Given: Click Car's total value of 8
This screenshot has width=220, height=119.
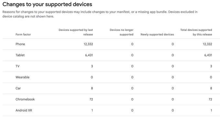Looking at the screenshot, I should (211, 88).
